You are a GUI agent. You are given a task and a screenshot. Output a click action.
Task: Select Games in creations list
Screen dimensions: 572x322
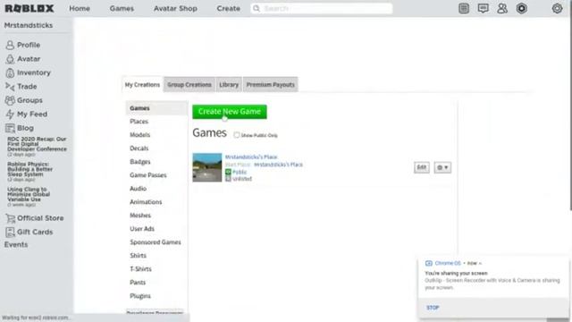point(156,108)
